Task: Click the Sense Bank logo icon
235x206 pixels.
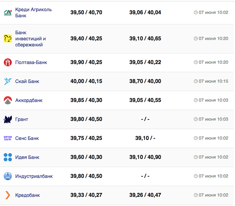Action: pyautogui.click(x=8, y=138)
